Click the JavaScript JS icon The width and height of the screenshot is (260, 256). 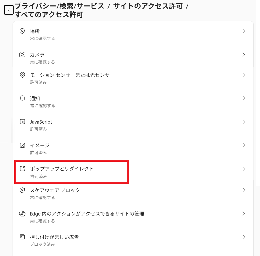[22, 122]
